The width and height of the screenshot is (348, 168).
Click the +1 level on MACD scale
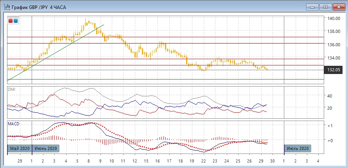click(x=330, y=126)
